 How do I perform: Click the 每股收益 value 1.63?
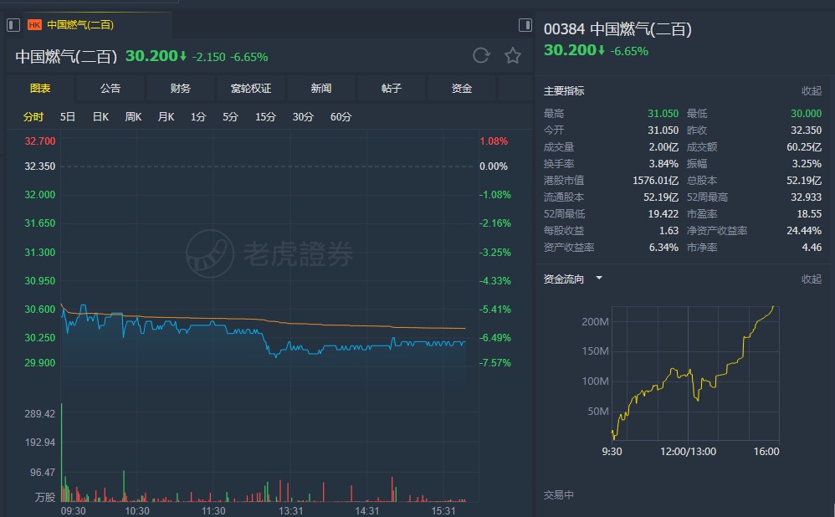(x=669, y=231)
